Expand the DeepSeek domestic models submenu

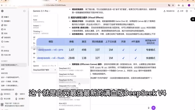44,70
